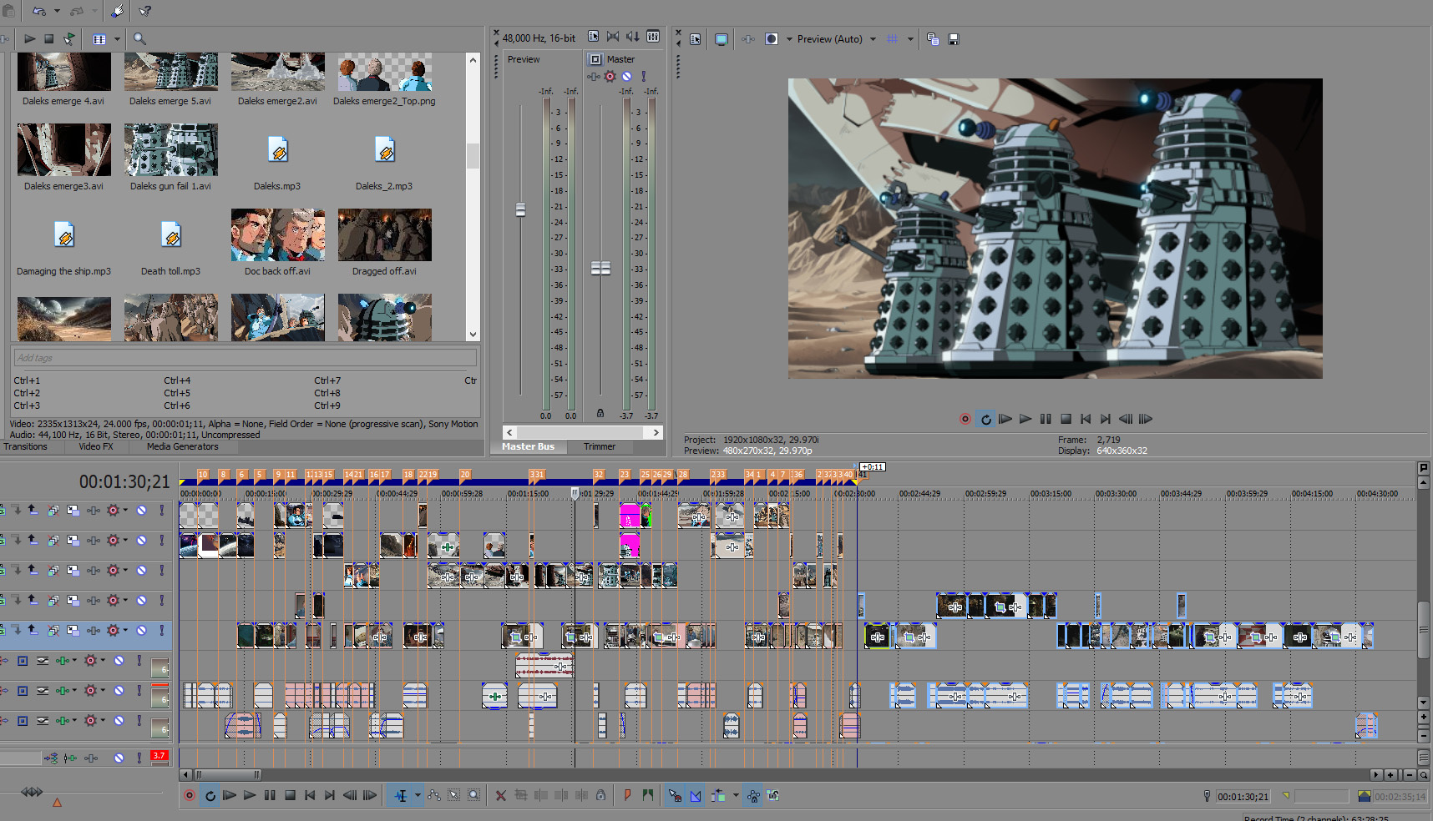This screenshot has width=1433, height=821.
Task: Click the Preview fader handle in the mixer
Action: coord(520,209)
